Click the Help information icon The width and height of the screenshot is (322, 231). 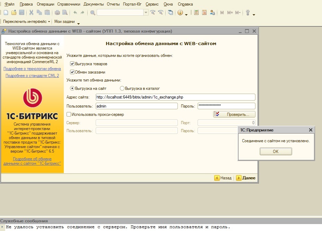pyautogui.click(x=180, y=12)
